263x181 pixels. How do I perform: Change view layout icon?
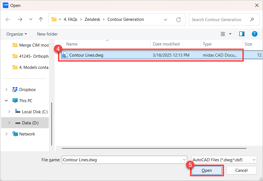[x=223, y=34]
